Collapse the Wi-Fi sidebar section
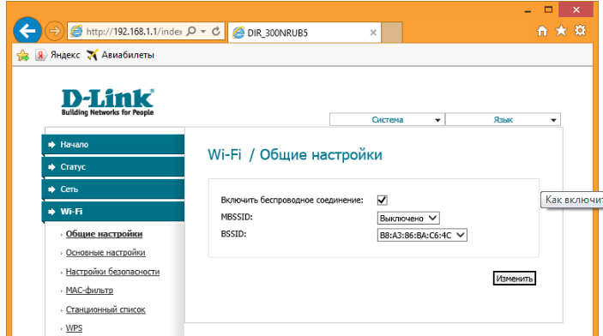 (x=113, y=212)
